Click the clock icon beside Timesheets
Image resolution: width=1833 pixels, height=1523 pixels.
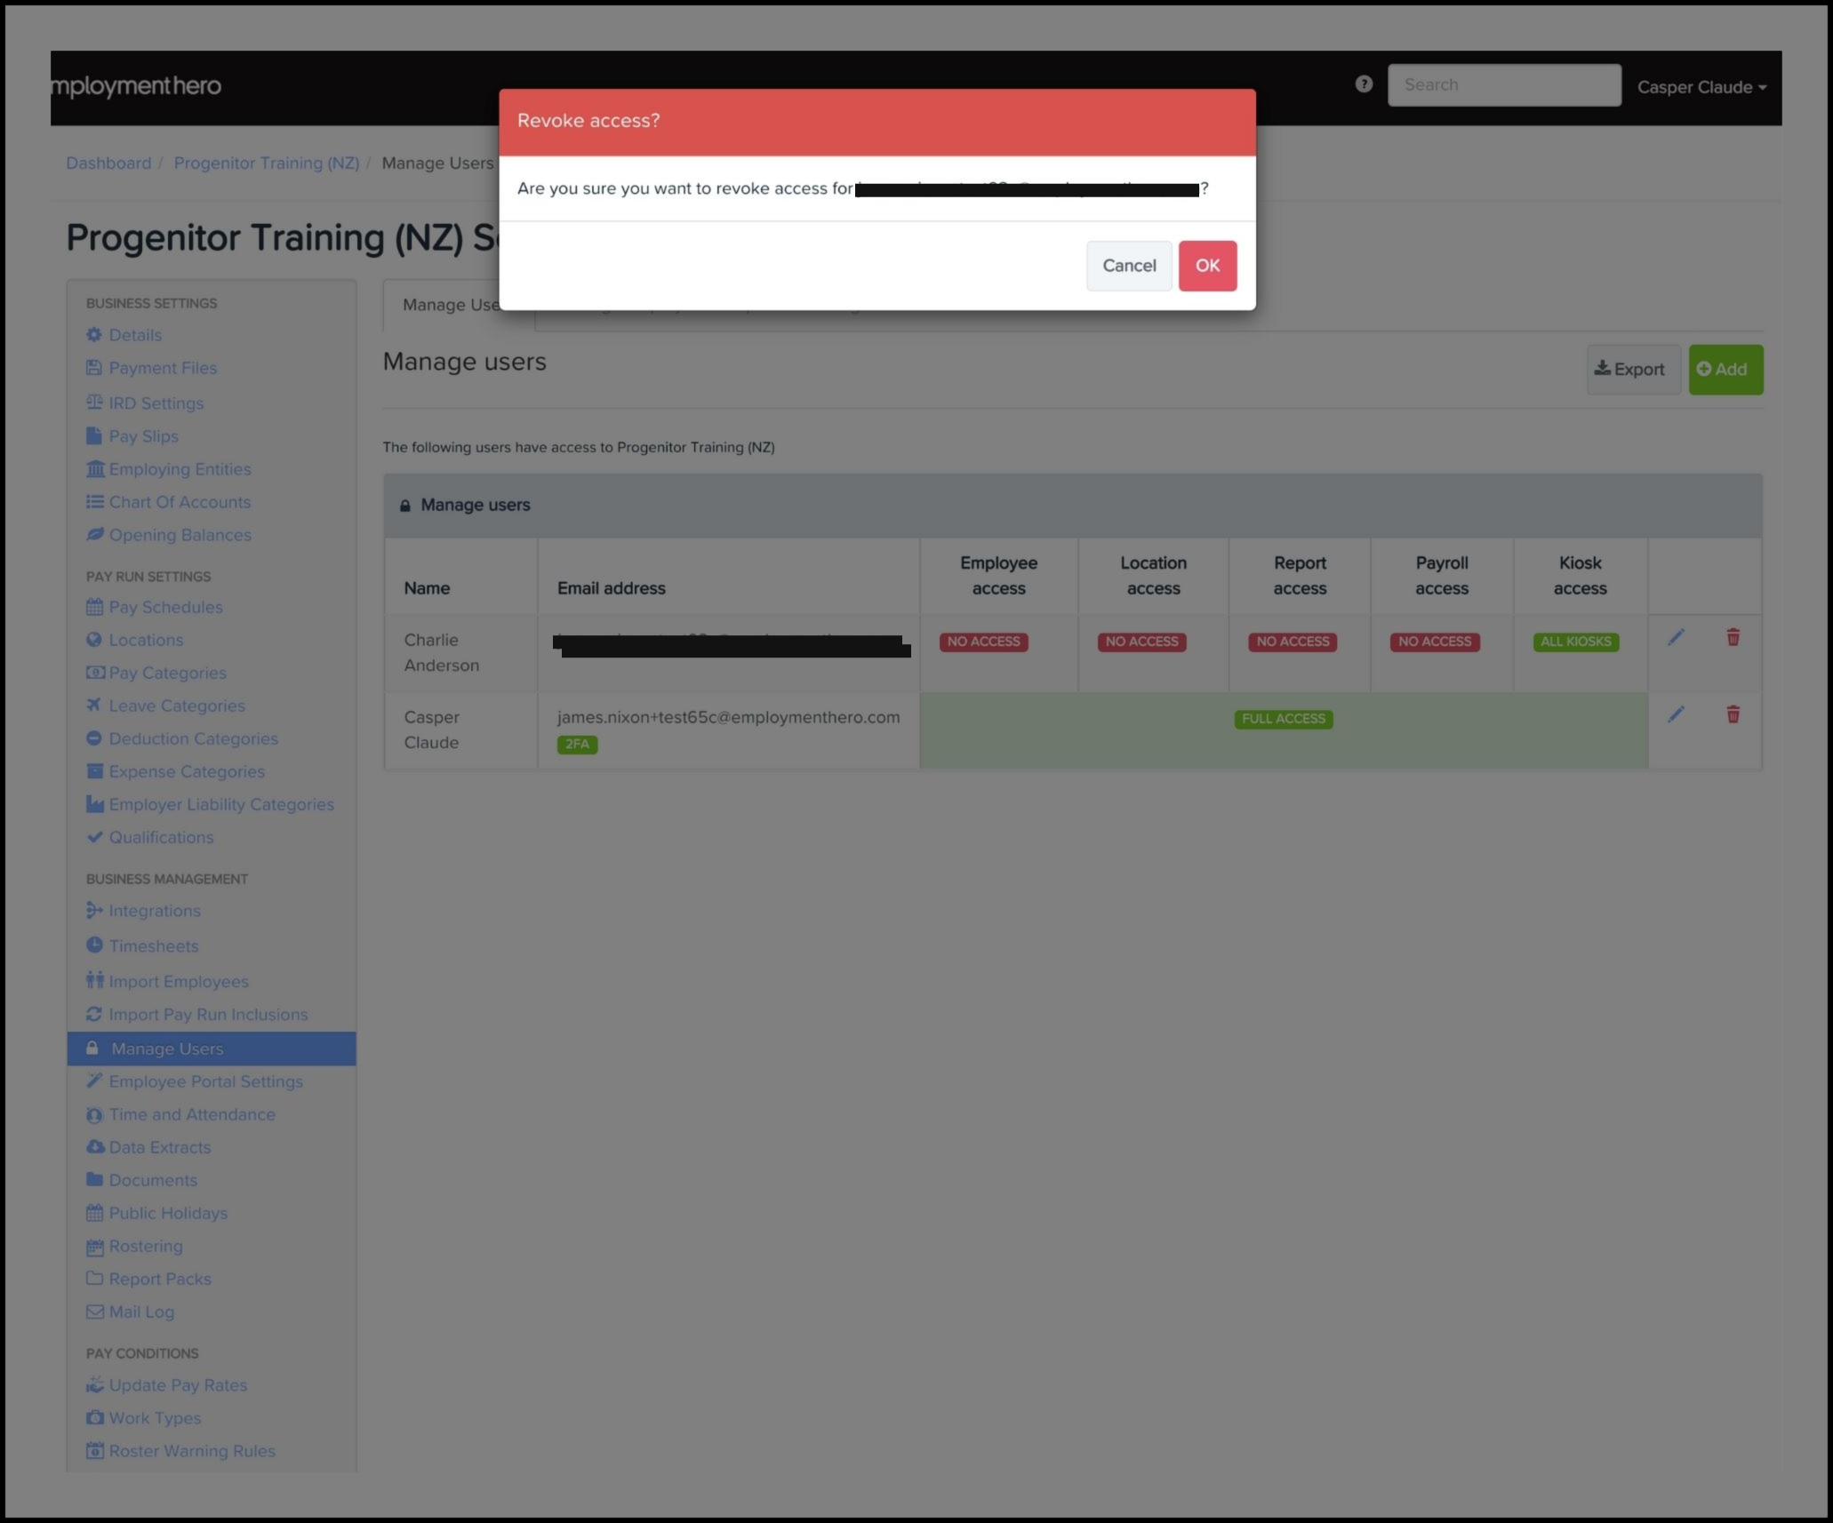coord(94,945)
